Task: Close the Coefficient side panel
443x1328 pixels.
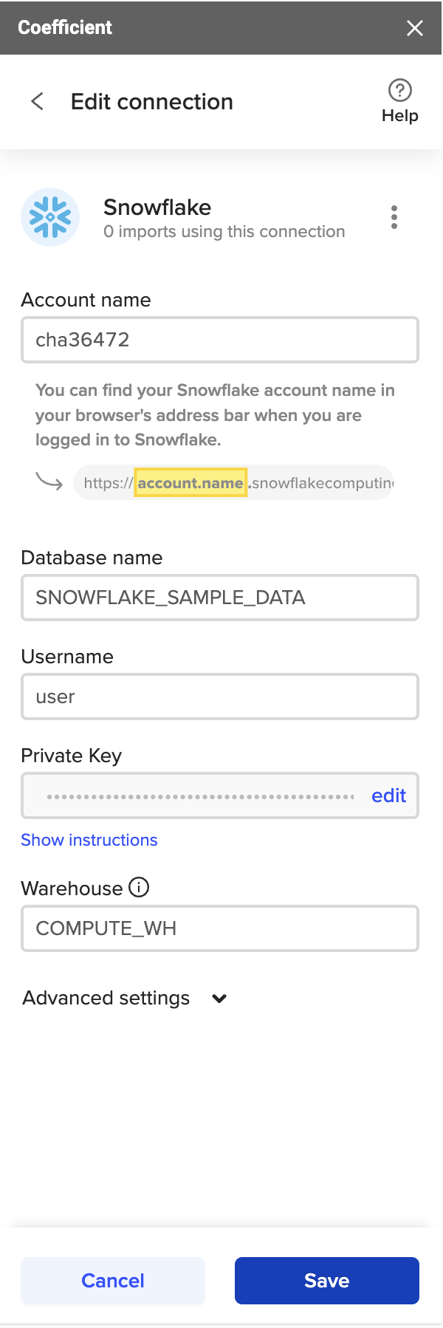Action: coord(415,28)
